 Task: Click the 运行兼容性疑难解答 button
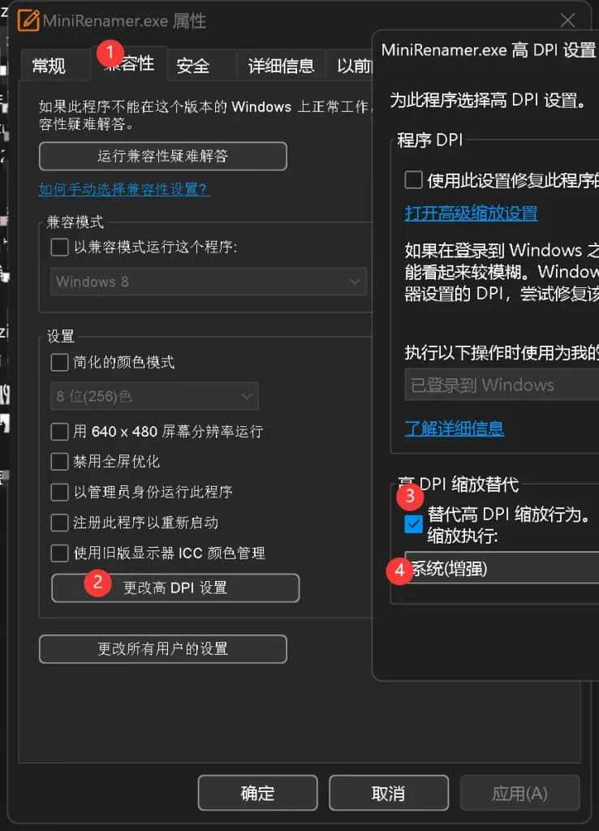[162, 156]
